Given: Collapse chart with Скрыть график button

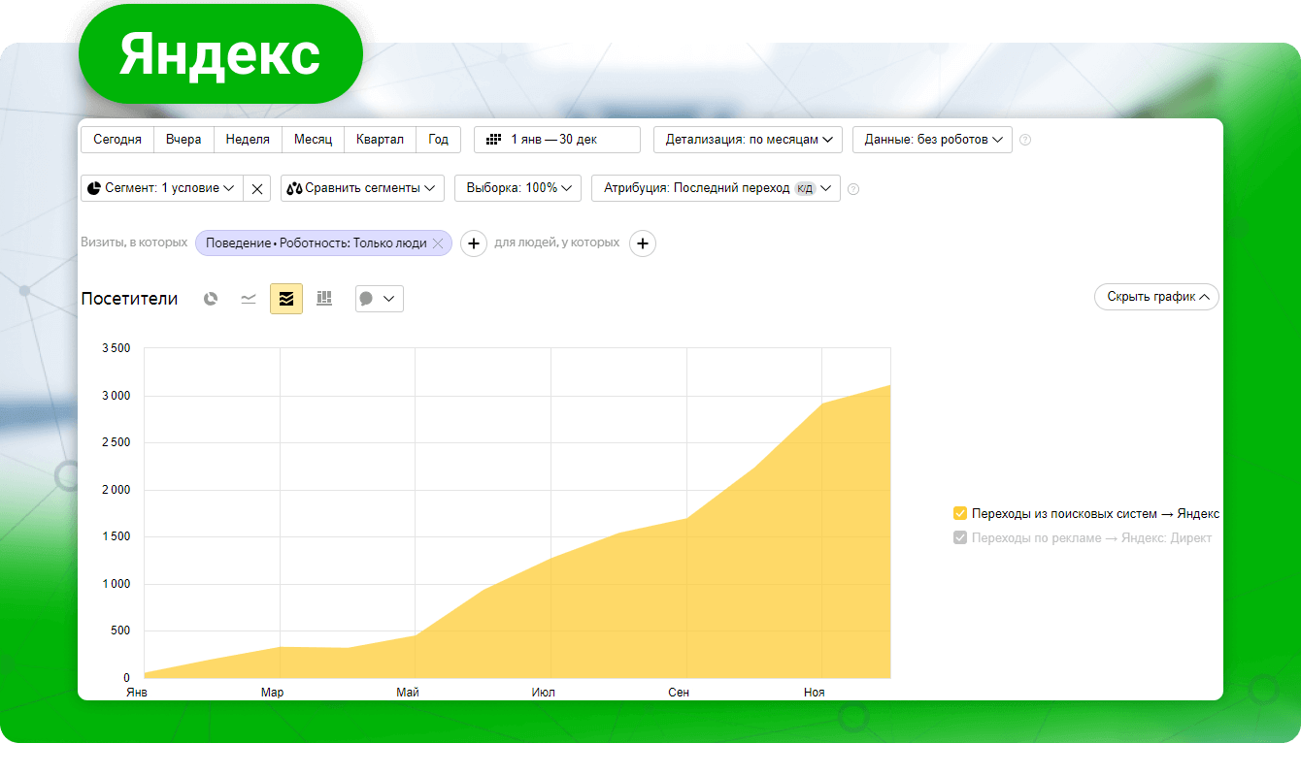Looking at the screenshot, I should coord(1156,297).
